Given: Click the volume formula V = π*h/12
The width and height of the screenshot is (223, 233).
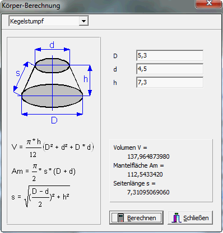Looking at the screenshot, I should 53,148.
